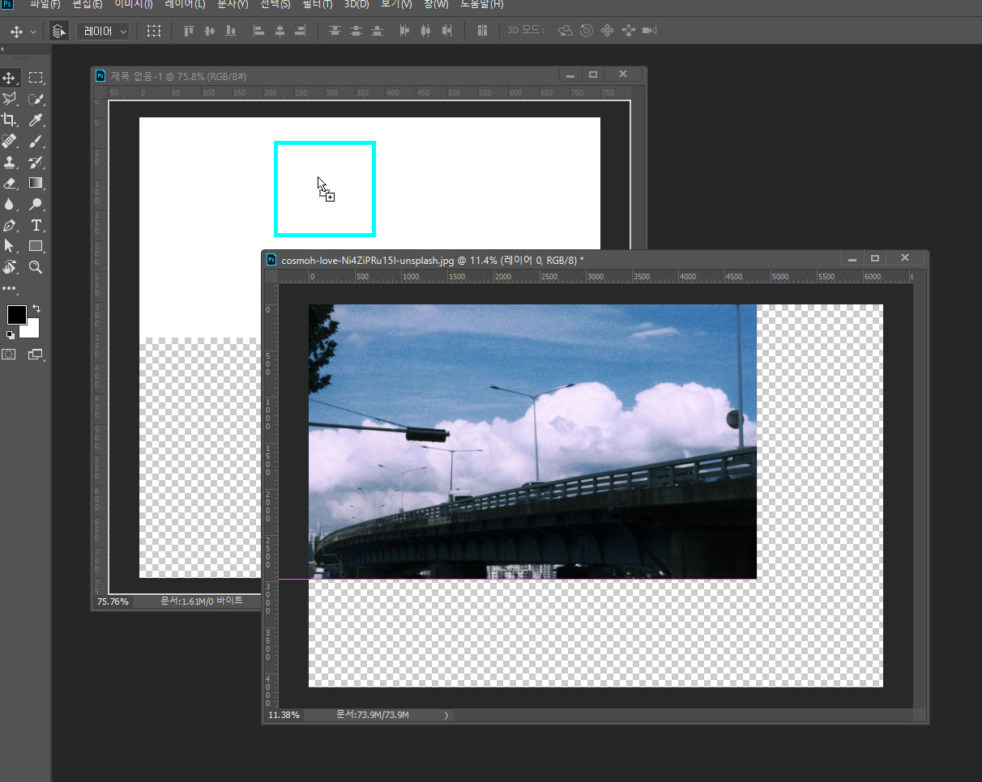Distribute top edges in options bar
The image size is (982, 782).
point(335,31)
